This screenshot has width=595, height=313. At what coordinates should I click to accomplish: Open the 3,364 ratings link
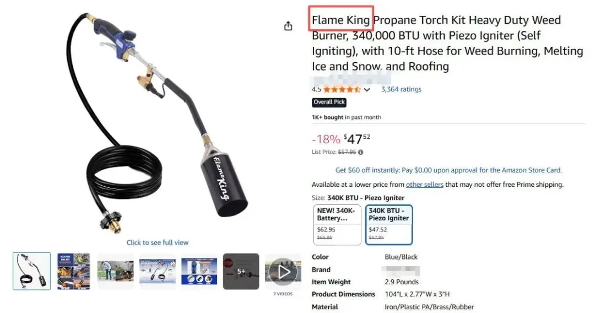(401, 89)
